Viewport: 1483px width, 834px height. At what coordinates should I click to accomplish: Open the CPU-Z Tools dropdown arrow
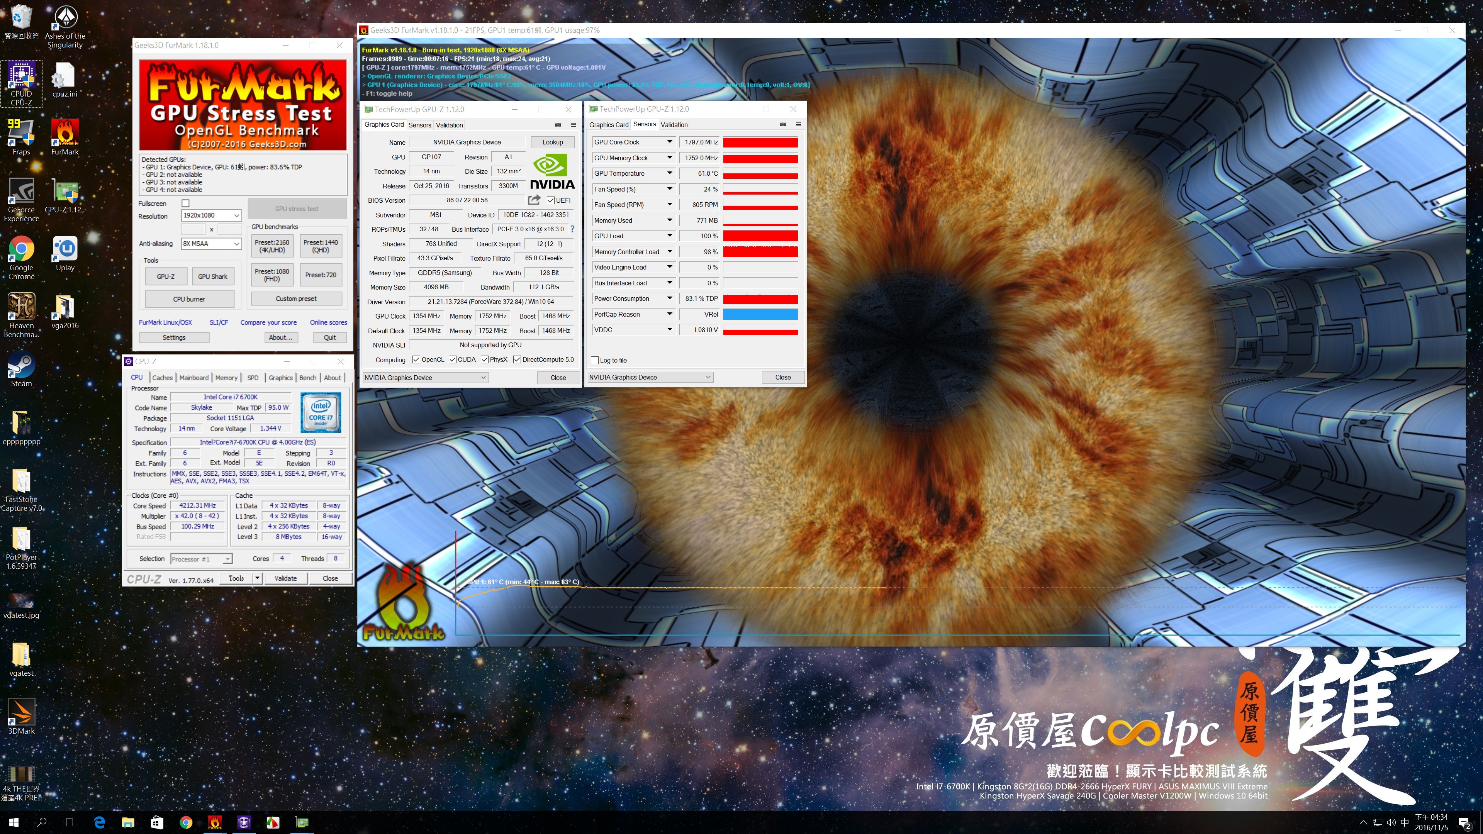pyautogui.click(x=257, y=578)
